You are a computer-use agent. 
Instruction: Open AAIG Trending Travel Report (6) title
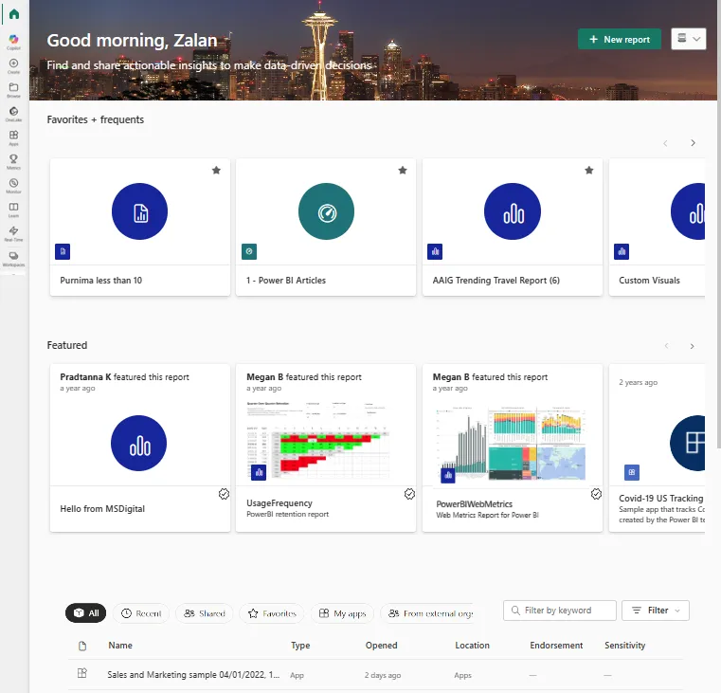[x=496, y=281]
